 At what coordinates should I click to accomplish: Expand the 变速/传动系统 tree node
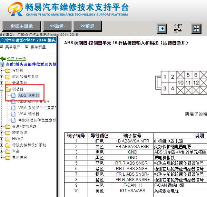[x=1, y=127]
